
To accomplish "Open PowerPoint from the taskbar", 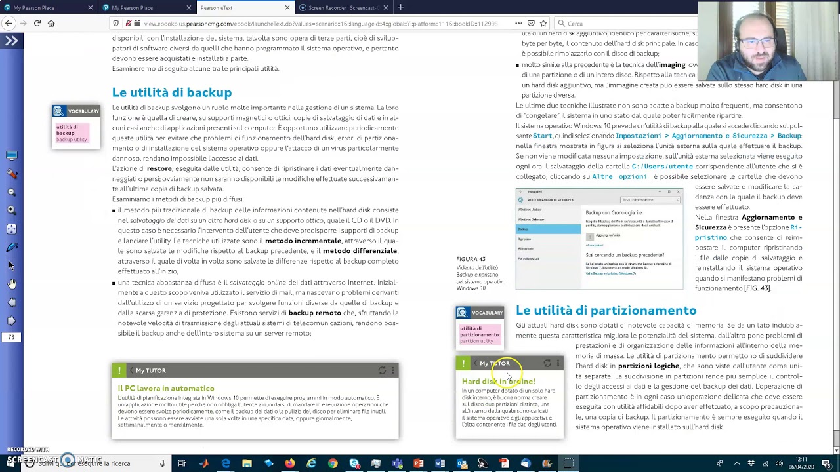I will tap(419, 463).
